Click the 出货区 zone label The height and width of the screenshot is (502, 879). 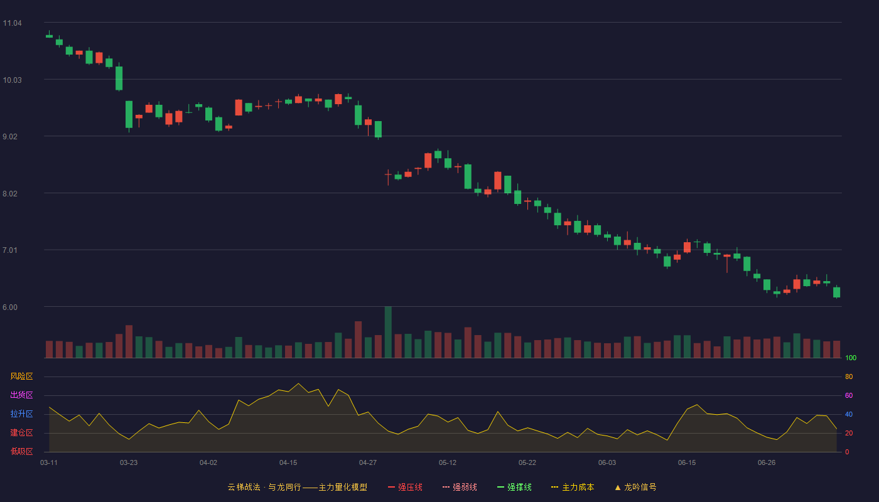[21, 395]
